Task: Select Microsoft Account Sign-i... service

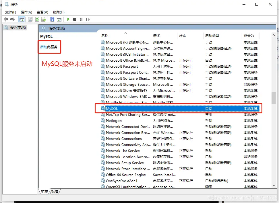Action: [x=128, y=48]
